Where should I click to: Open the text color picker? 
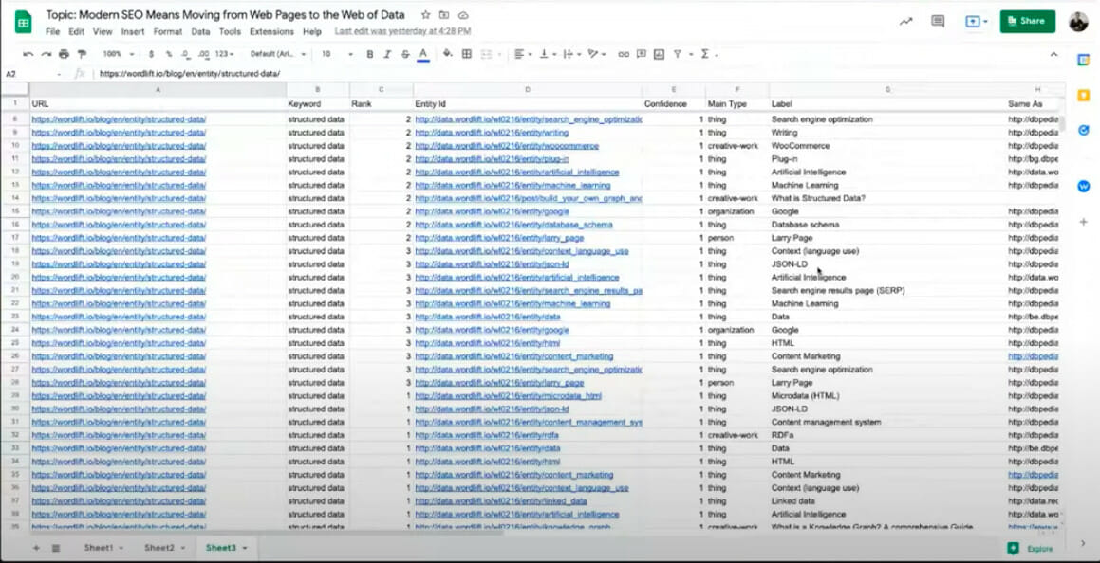click(423, 54)
